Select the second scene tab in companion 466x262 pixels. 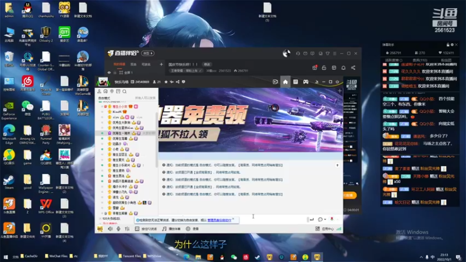(133, 64)
